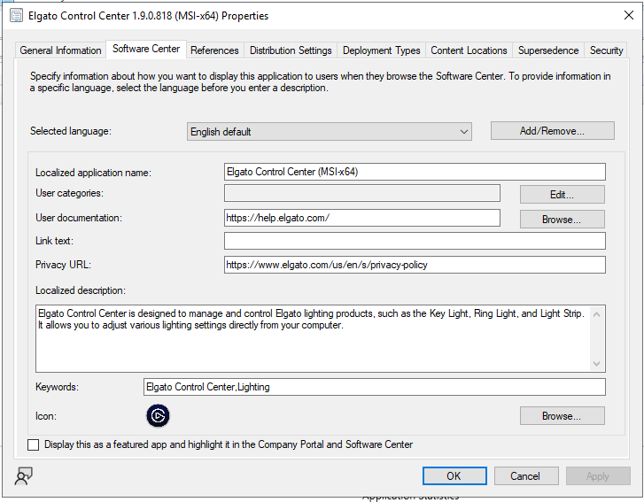Switch to the Content Locations tab
This screenshot has height=502, width=644.
pyautogui.click(x=469, y=50)
